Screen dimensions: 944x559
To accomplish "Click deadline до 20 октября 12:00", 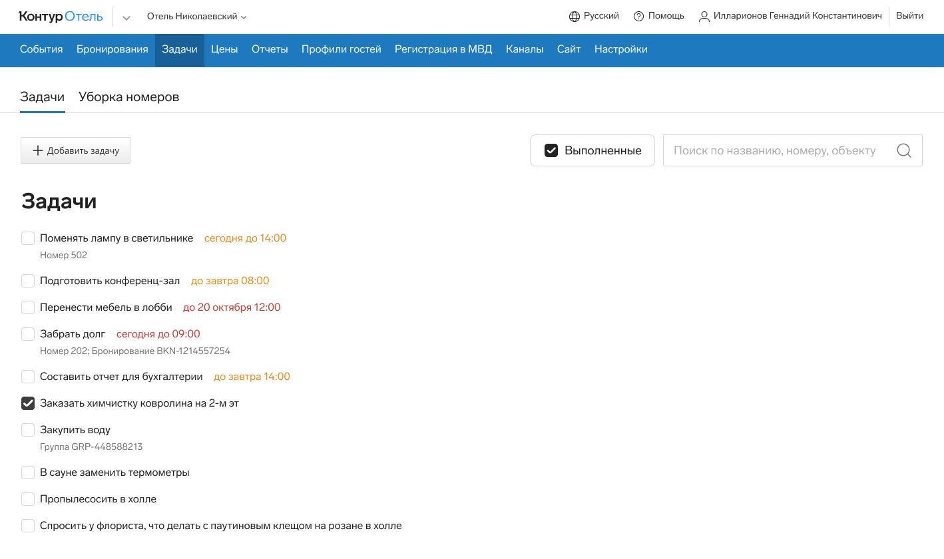I will click(x=232, y=307).
